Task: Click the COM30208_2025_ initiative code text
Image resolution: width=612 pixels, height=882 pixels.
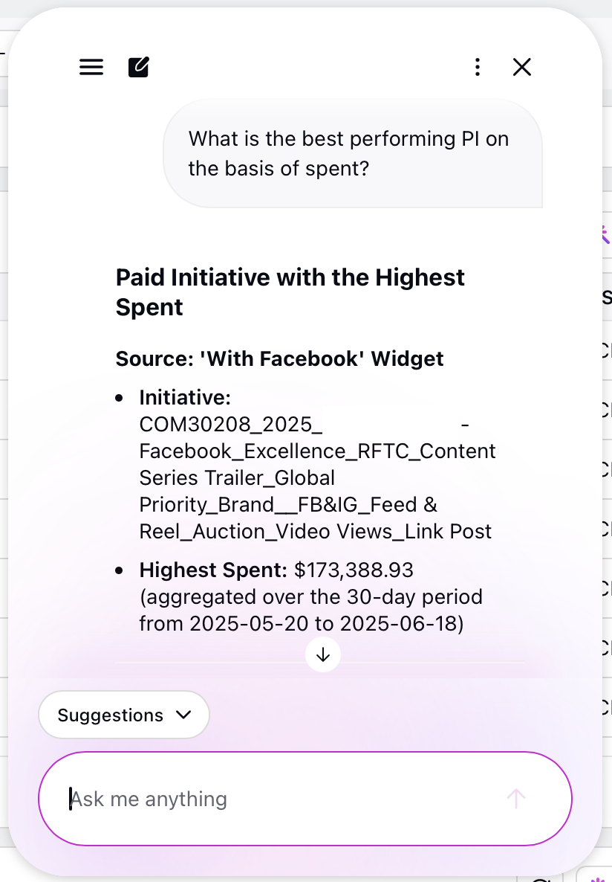Action: pos(231,424)
